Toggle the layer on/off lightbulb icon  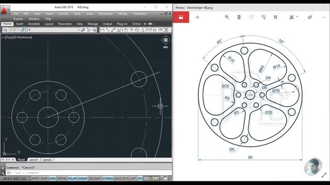click(10, 30)
